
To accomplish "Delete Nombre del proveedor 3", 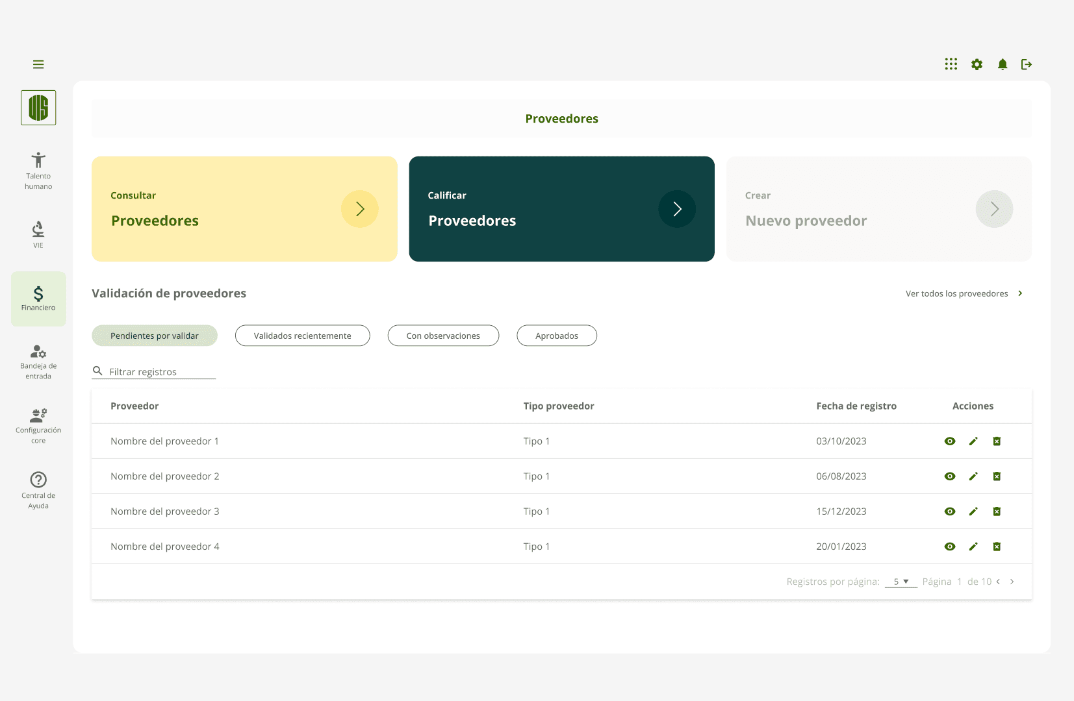I will point(997,511).
